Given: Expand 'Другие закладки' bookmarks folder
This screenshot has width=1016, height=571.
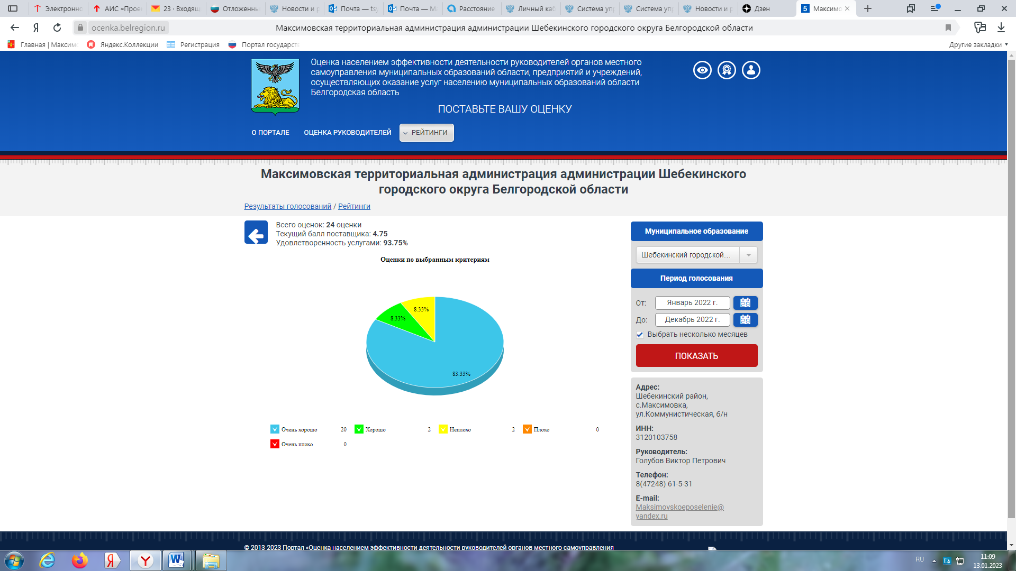Looking at the screenshot, I should pyautogui.click(x=978, y=45).
